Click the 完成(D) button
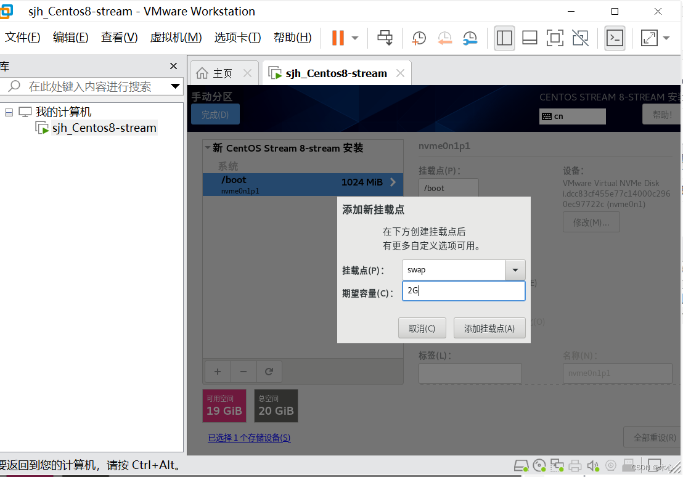The width and height of the screenshot is (683, 477). pos(215,115)
